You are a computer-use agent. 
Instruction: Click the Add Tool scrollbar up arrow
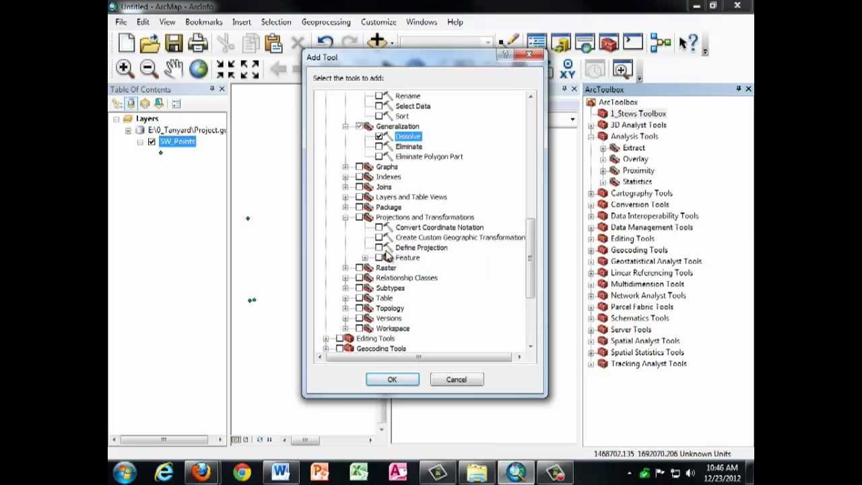(x=531, y=97)
